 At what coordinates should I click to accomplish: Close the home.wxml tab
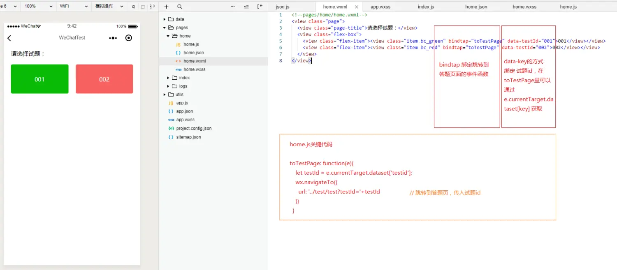(356, 7)
